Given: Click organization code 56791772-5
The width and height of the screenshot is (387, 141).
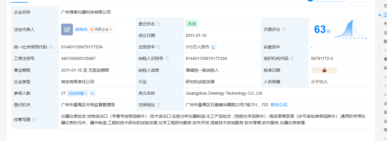Looking at the screenshot, I should (x=322, y=58).
